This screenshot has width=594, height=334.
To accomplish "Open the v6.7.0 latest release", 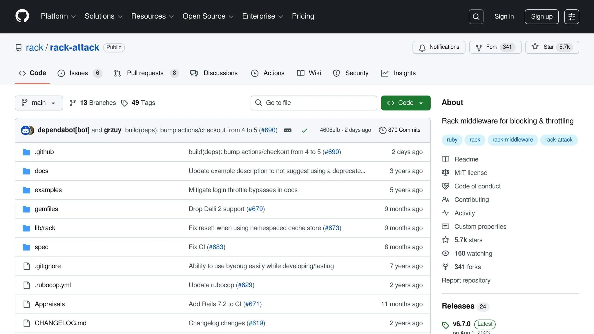I will point(461,324).
